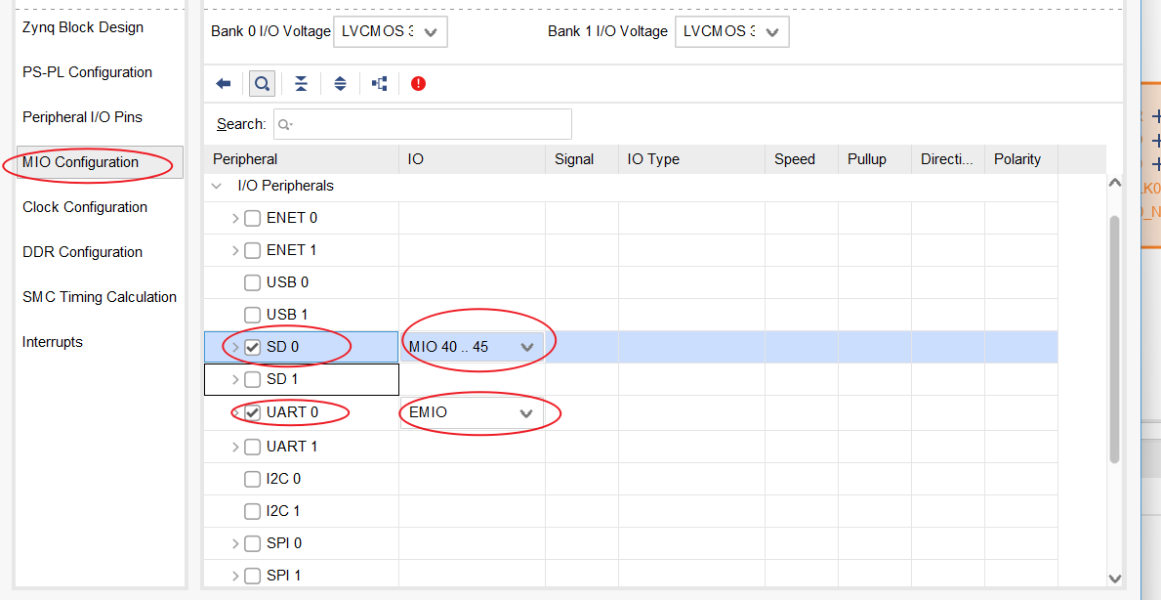Viewport: 1161px width, 600px height.
Task: Click the vertical scrollbar up arrow
Action: pos(1115,183)
